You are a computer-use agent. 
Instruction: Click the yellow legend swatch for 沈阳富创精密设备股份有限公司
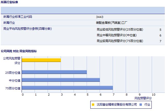point(93,104)
